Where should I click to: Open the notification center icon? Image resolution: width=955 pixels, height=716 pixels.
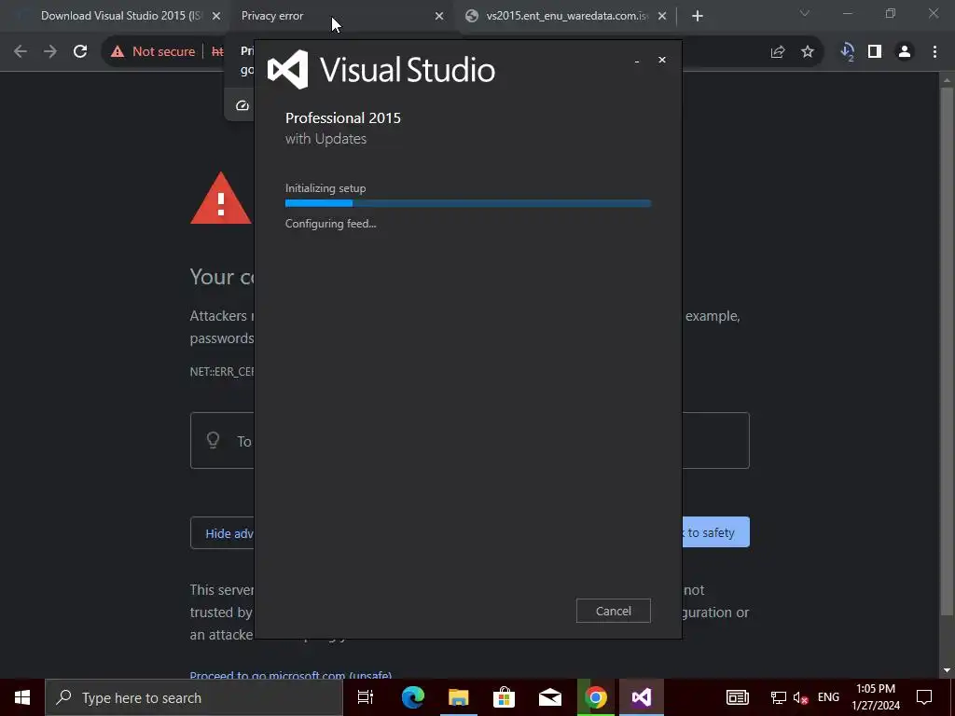(x=924, y=697)
